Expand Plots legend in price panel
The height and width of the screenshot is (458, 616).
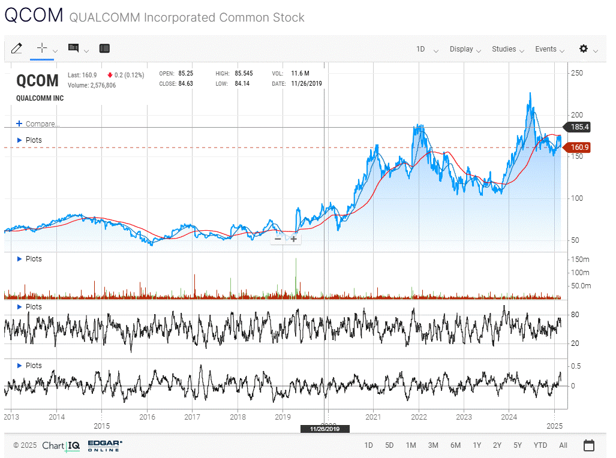tap(30, 140)
